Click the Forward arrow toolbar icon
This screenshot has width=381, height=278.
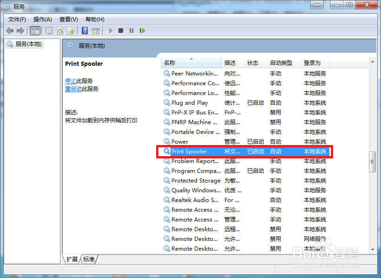[20, 31]
